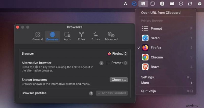Image resolution: width=204 pixels, height=108 pixels.
Task: Select Brave in the Velja menu
Action: 165,67
